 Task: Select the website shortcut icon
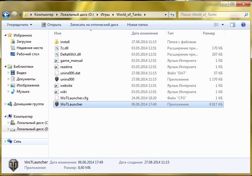click(x=56, y=86)
